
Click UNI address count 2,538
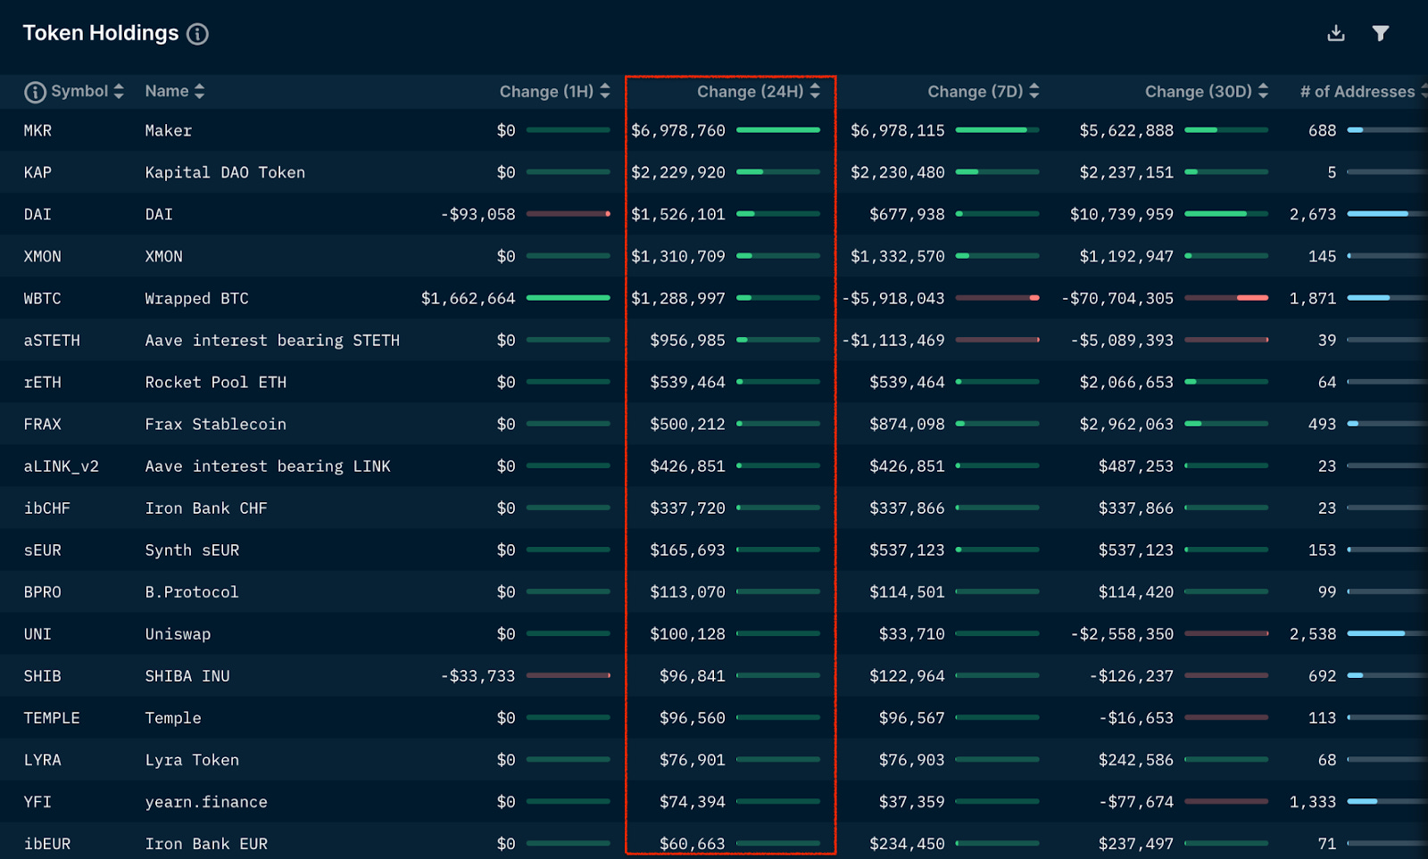point(1313,633)
